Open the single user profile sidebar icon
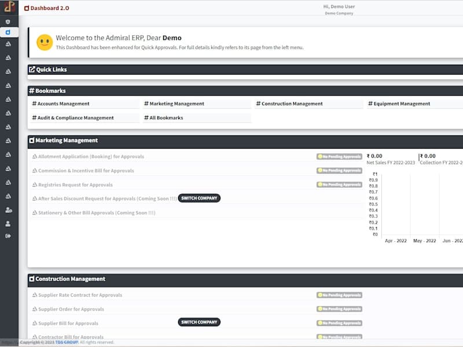Image resolution: width=463 pixels, height=347 pixels. pos(8,224)
